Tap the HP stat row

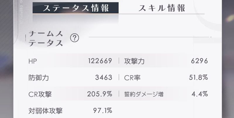point(70,61)
